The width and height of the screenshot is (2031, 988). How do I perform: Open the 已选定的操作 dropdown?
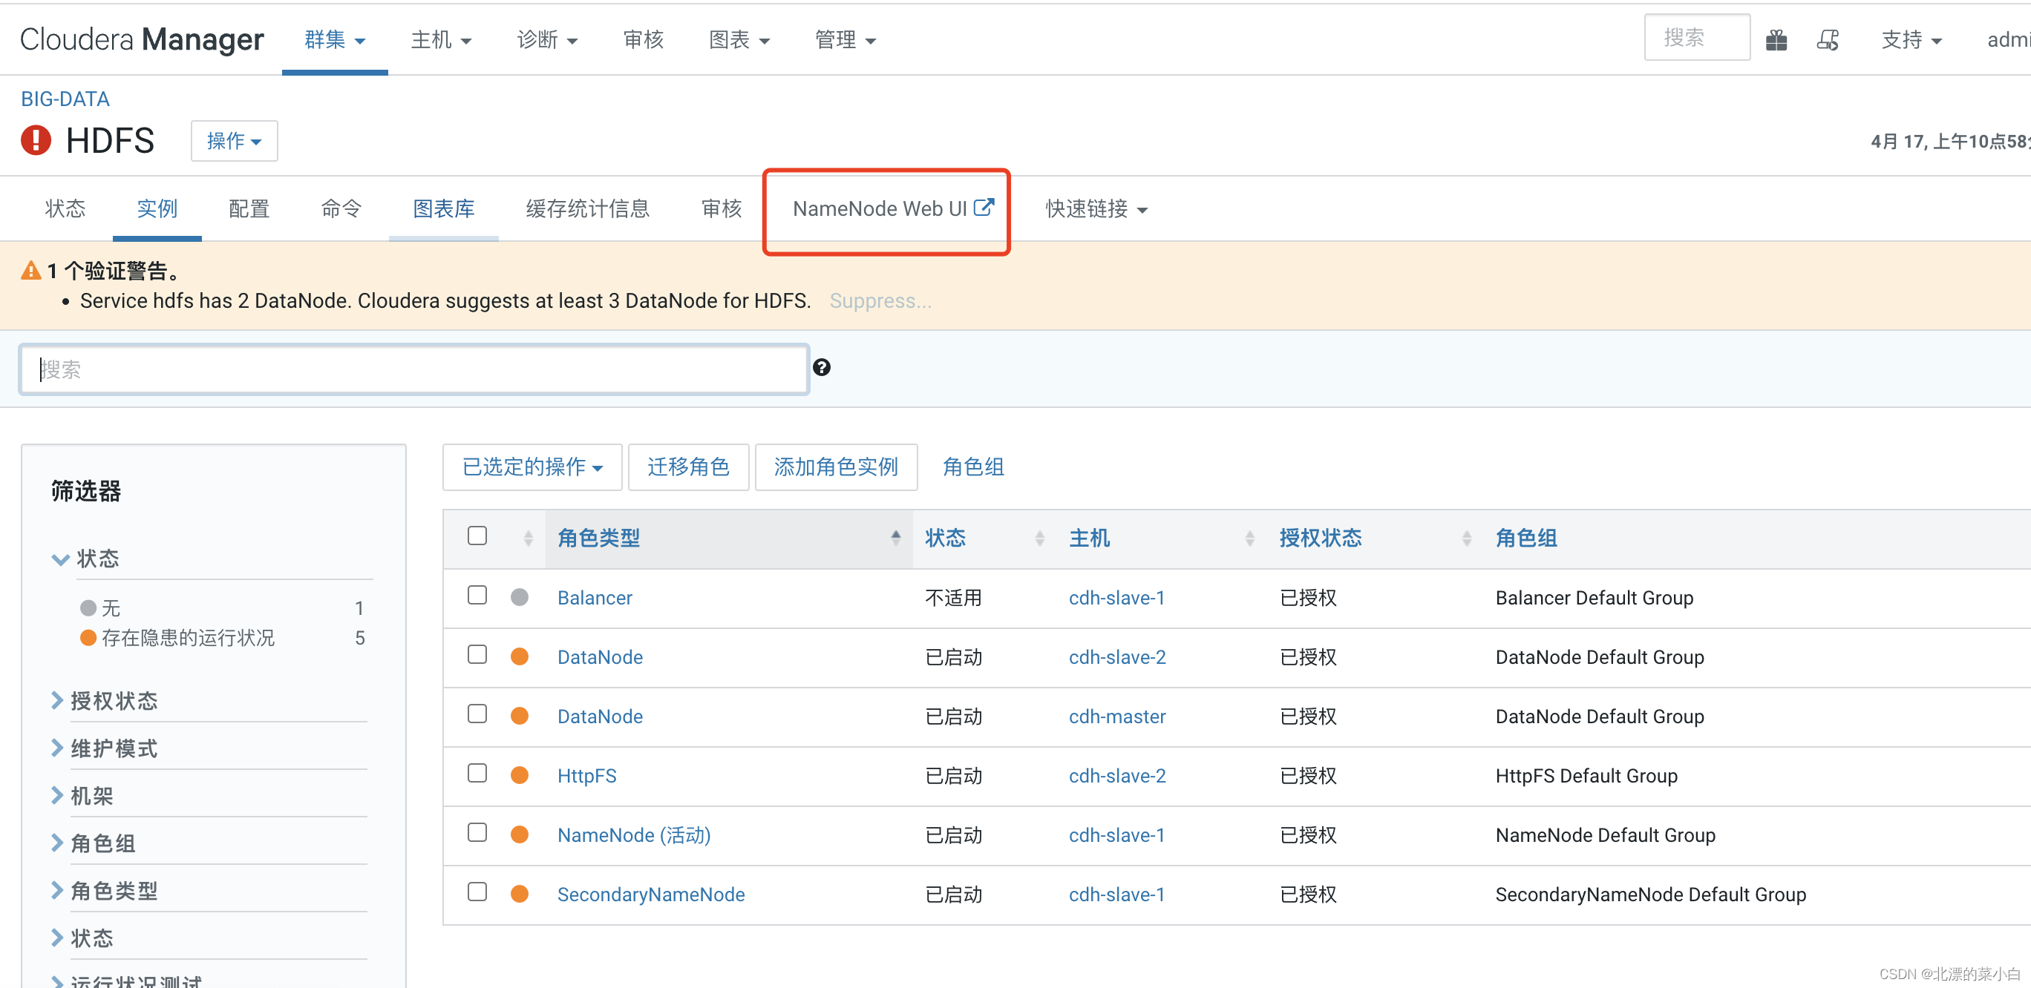[532, 467]
